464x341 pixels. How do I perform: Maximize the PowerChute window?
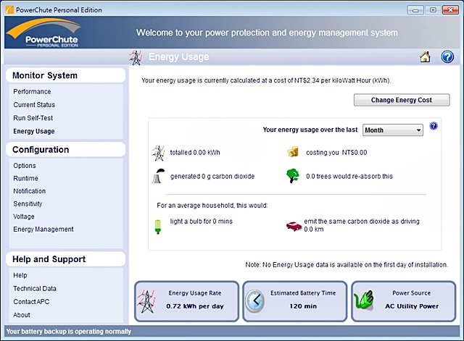point(433,10)
